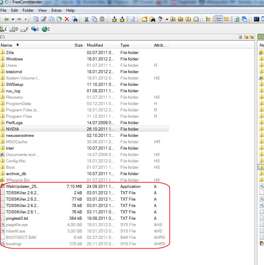Viewport: 264px width, 265px height.
Task: Open the File menu
Action: (x=3, y=10)
